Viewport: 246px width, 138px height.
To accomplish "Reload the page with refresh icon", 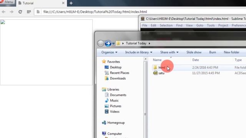I will click(20, 12).
